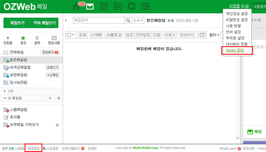Collapse the 내 메일함 section

coord(4,98)
